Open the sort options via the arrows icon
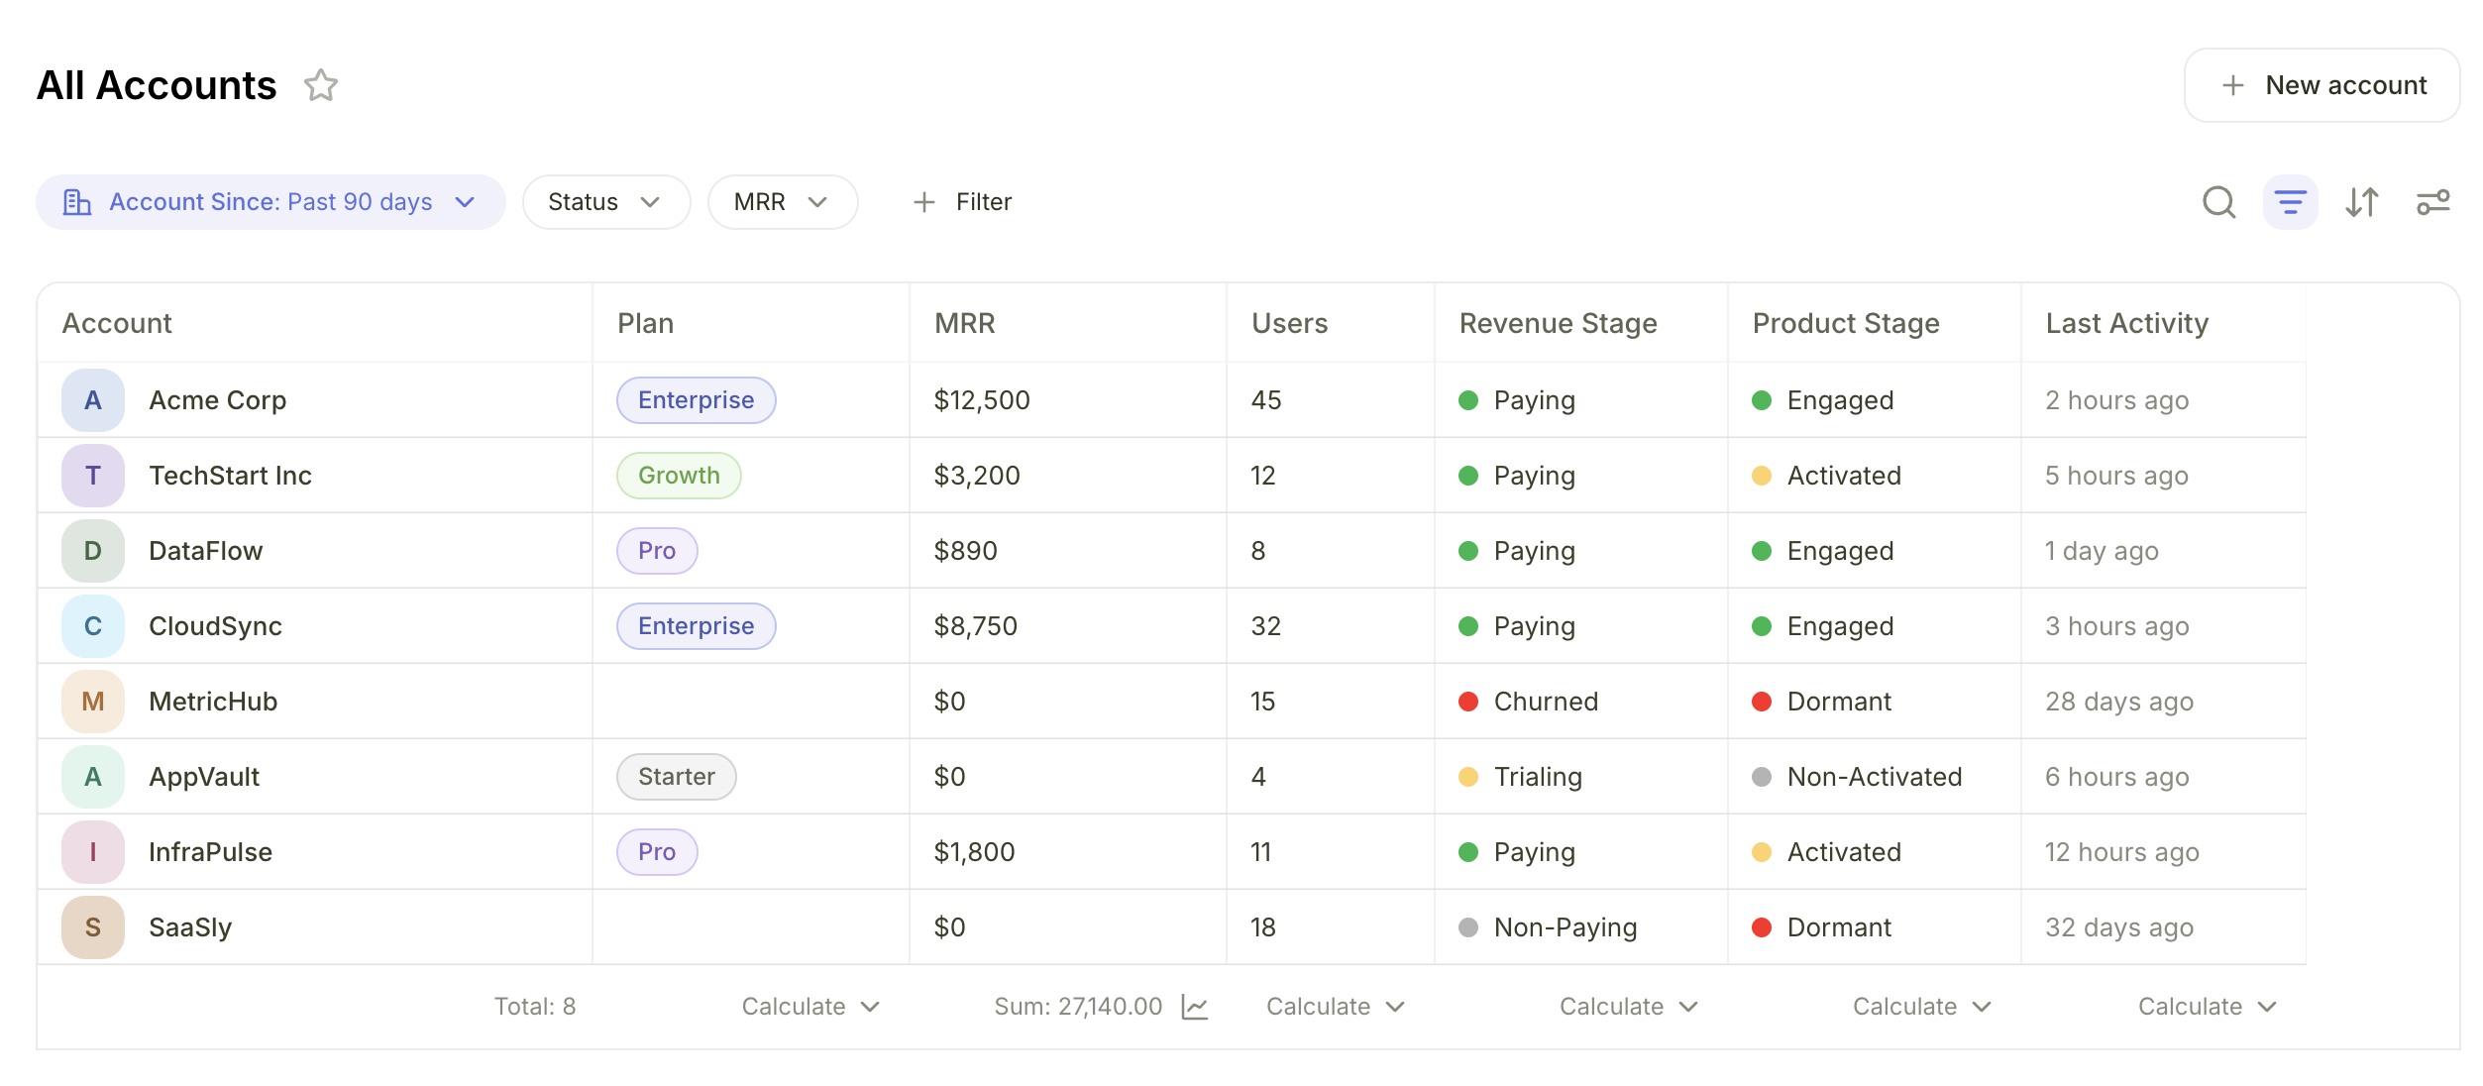This screenshot has width=2483, height=1086. 2363,202
